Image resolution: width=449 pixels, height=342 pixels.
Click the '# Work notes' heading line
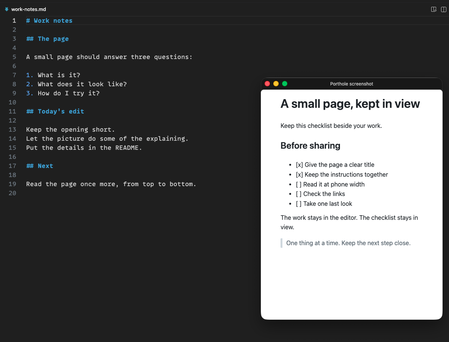click(x=49, y=20)
